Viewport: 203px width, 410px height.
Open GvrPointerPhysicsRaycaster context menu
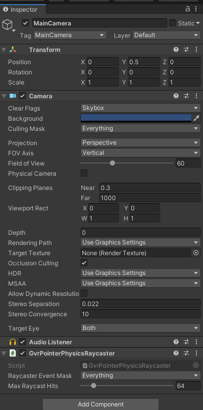(196, 353)
